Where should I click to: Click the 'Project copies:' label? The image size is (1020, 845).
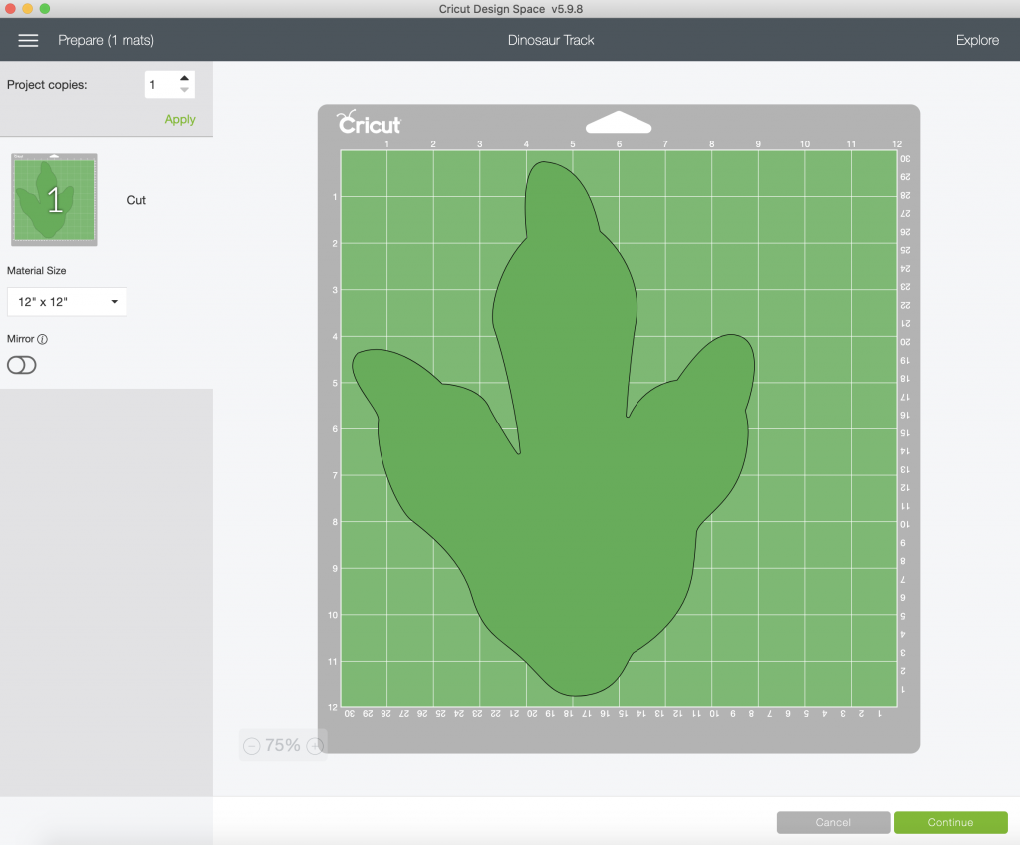[x=47, y=85]
